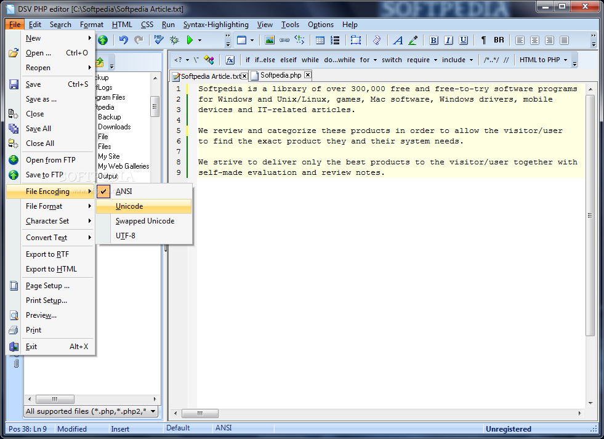Open the Syntax-Highlighting menu
This screenshot has height=439, width=604.
tap(215, 25)
